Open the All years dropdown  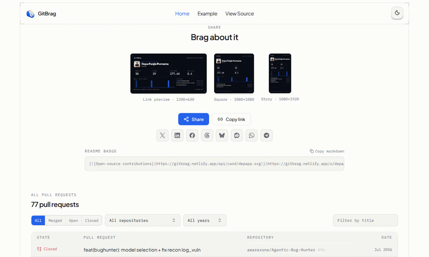[x=205, y=220]
